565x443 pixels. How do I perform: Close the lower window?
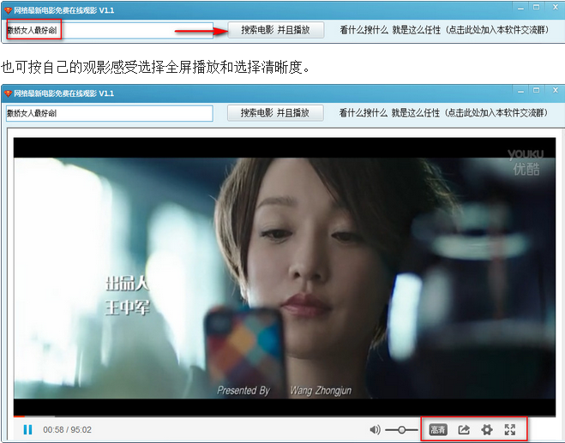[x=556, y=90]
